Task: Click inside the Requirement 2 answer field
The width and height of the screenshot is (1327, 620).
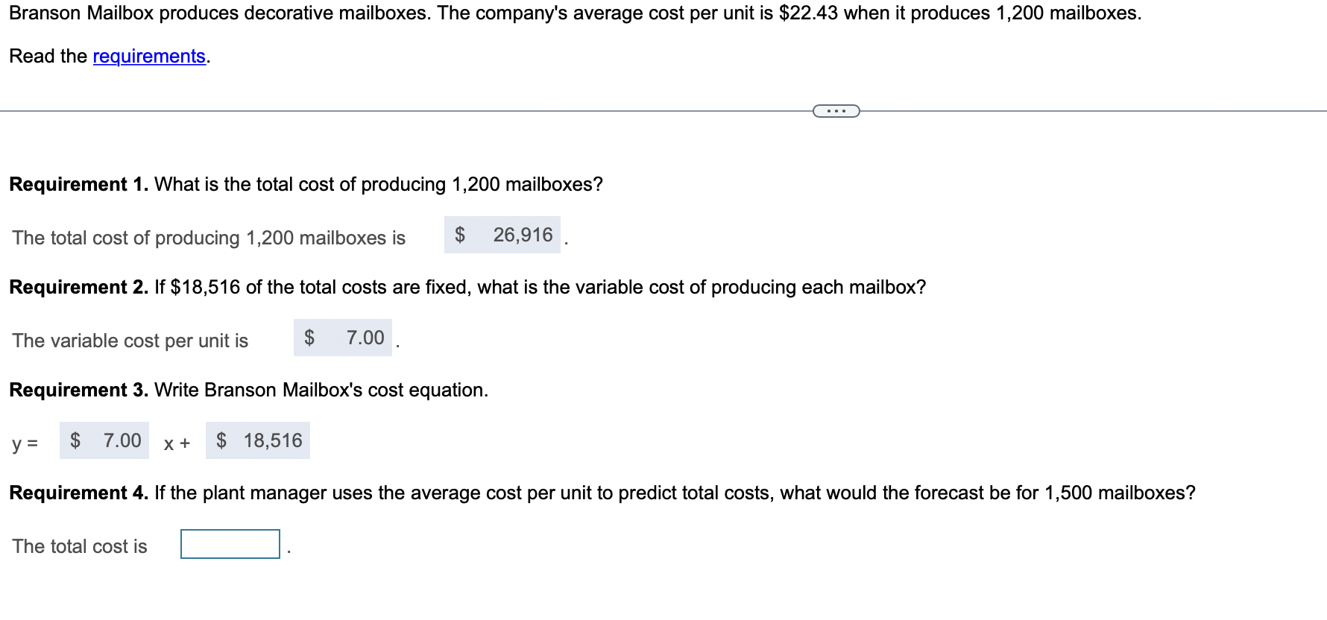Action: point(344,338)
